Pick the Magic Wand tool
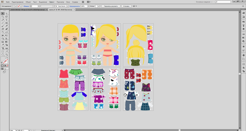This screenshot has height=131, width=246. 3,17
